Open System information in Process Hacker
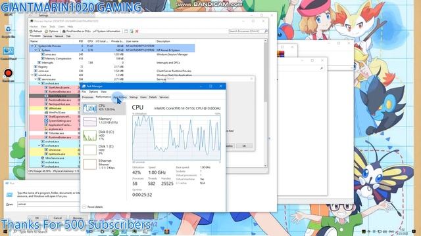 (x=107, y=31)
